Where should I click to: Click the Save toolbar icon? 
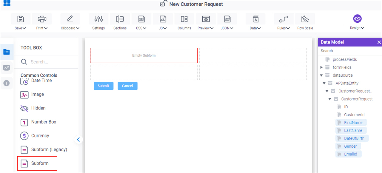coord(20,19)
